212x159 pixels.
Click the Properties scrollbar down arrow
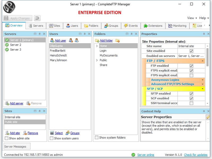[207, 103]
